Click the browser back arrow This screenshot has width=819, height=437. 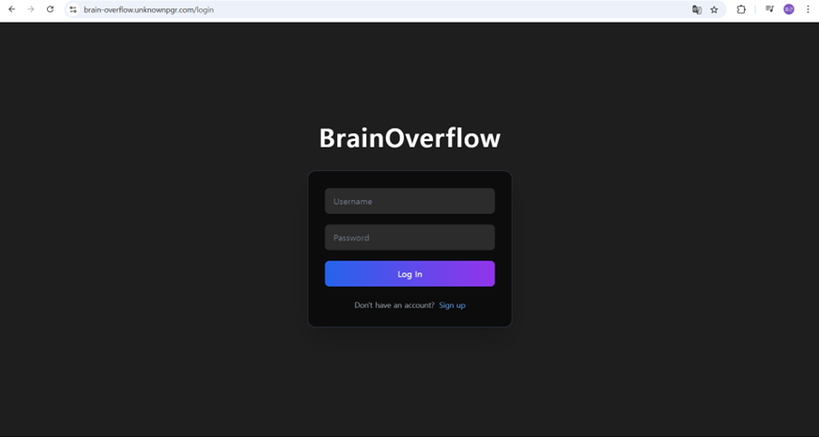point(11,9)
